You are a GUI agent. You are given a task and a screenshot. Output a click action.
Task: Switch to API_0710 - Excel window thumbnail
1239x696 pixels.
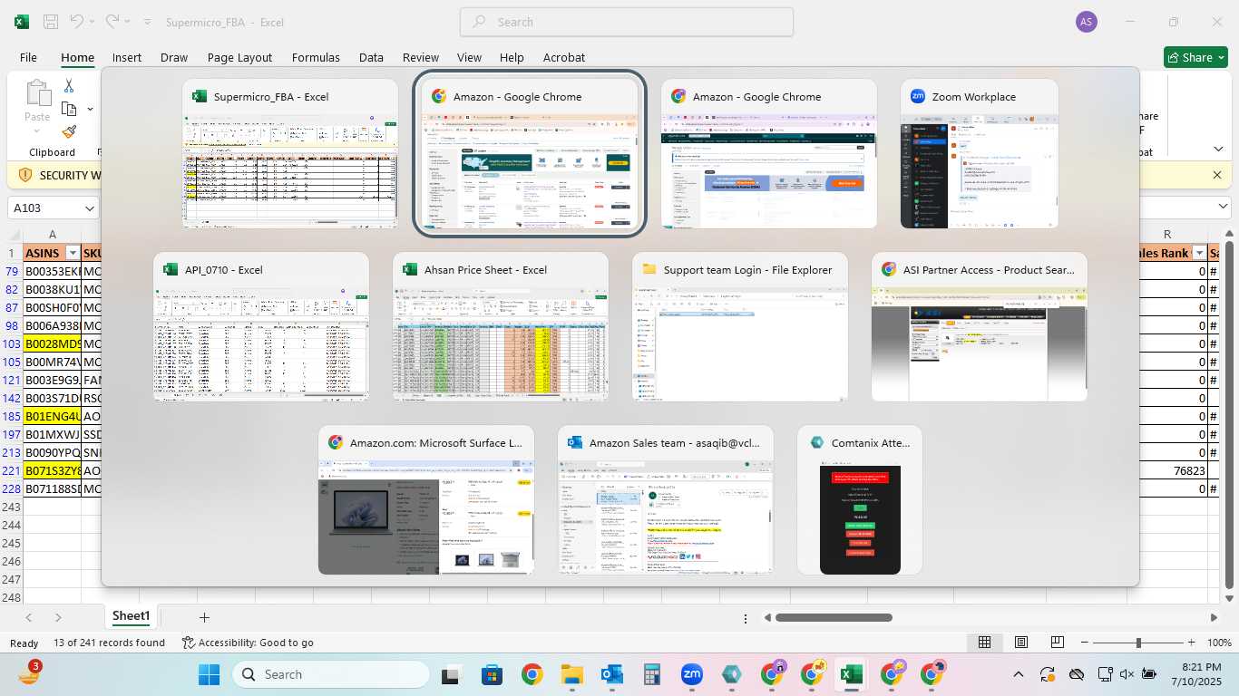[261, 326]
